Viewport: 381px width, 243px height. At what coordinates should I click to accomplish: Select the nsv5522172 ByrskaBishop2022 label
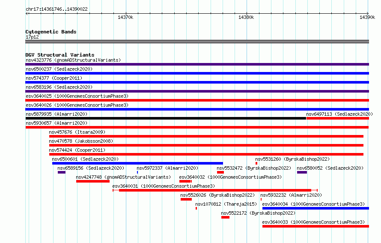(258, 213)
